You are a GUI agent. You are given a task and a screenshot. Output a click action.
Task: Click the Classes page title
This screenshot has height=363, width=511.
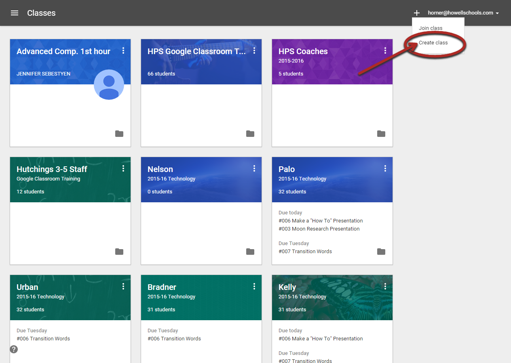click(x=41, y=13)
